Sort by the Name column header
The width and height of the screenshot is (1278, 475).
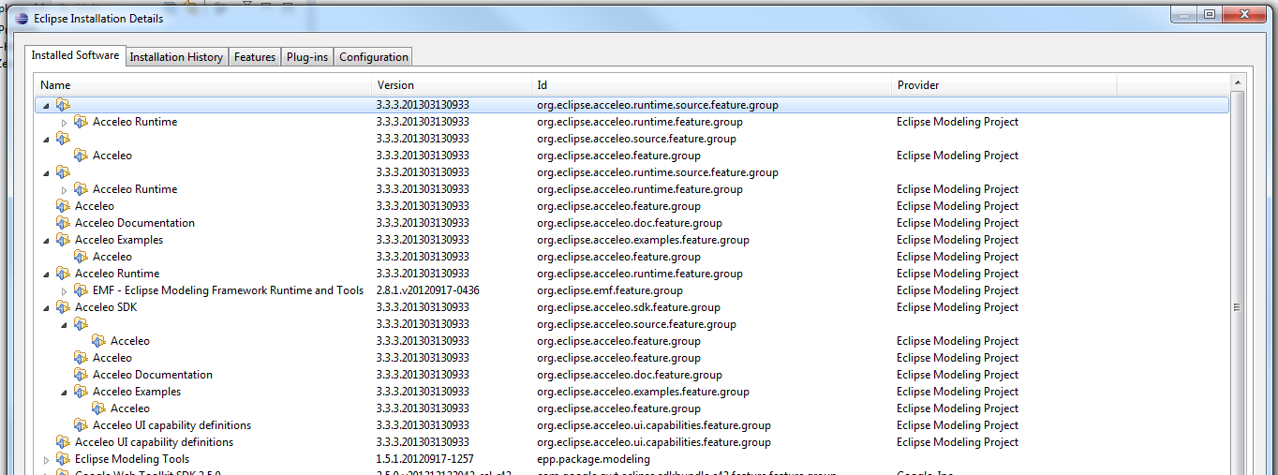coord(204,85)
